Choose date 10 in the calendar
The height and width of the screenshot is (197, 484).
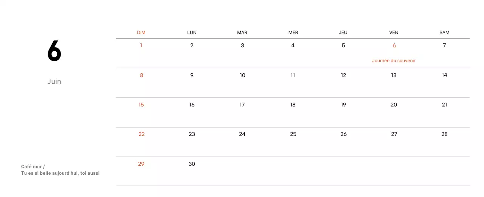click(x=242, y=75)
